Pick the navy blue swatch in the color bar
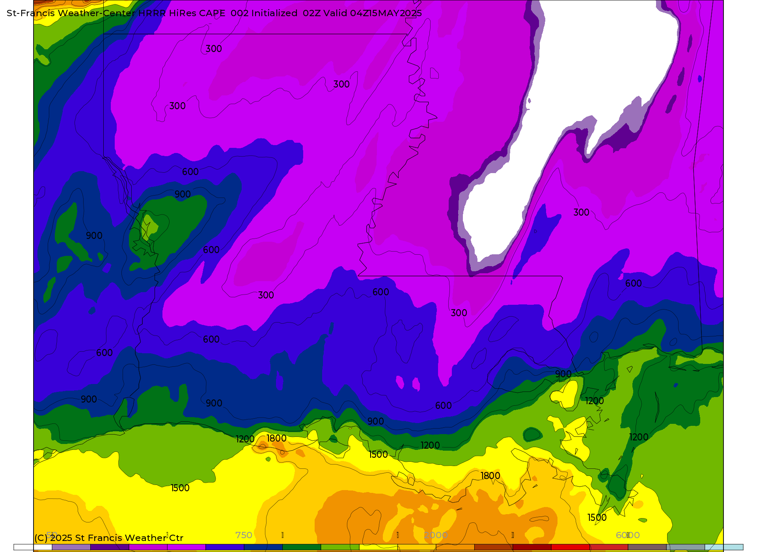Screen dimensions: 757x552 point(263,547)
